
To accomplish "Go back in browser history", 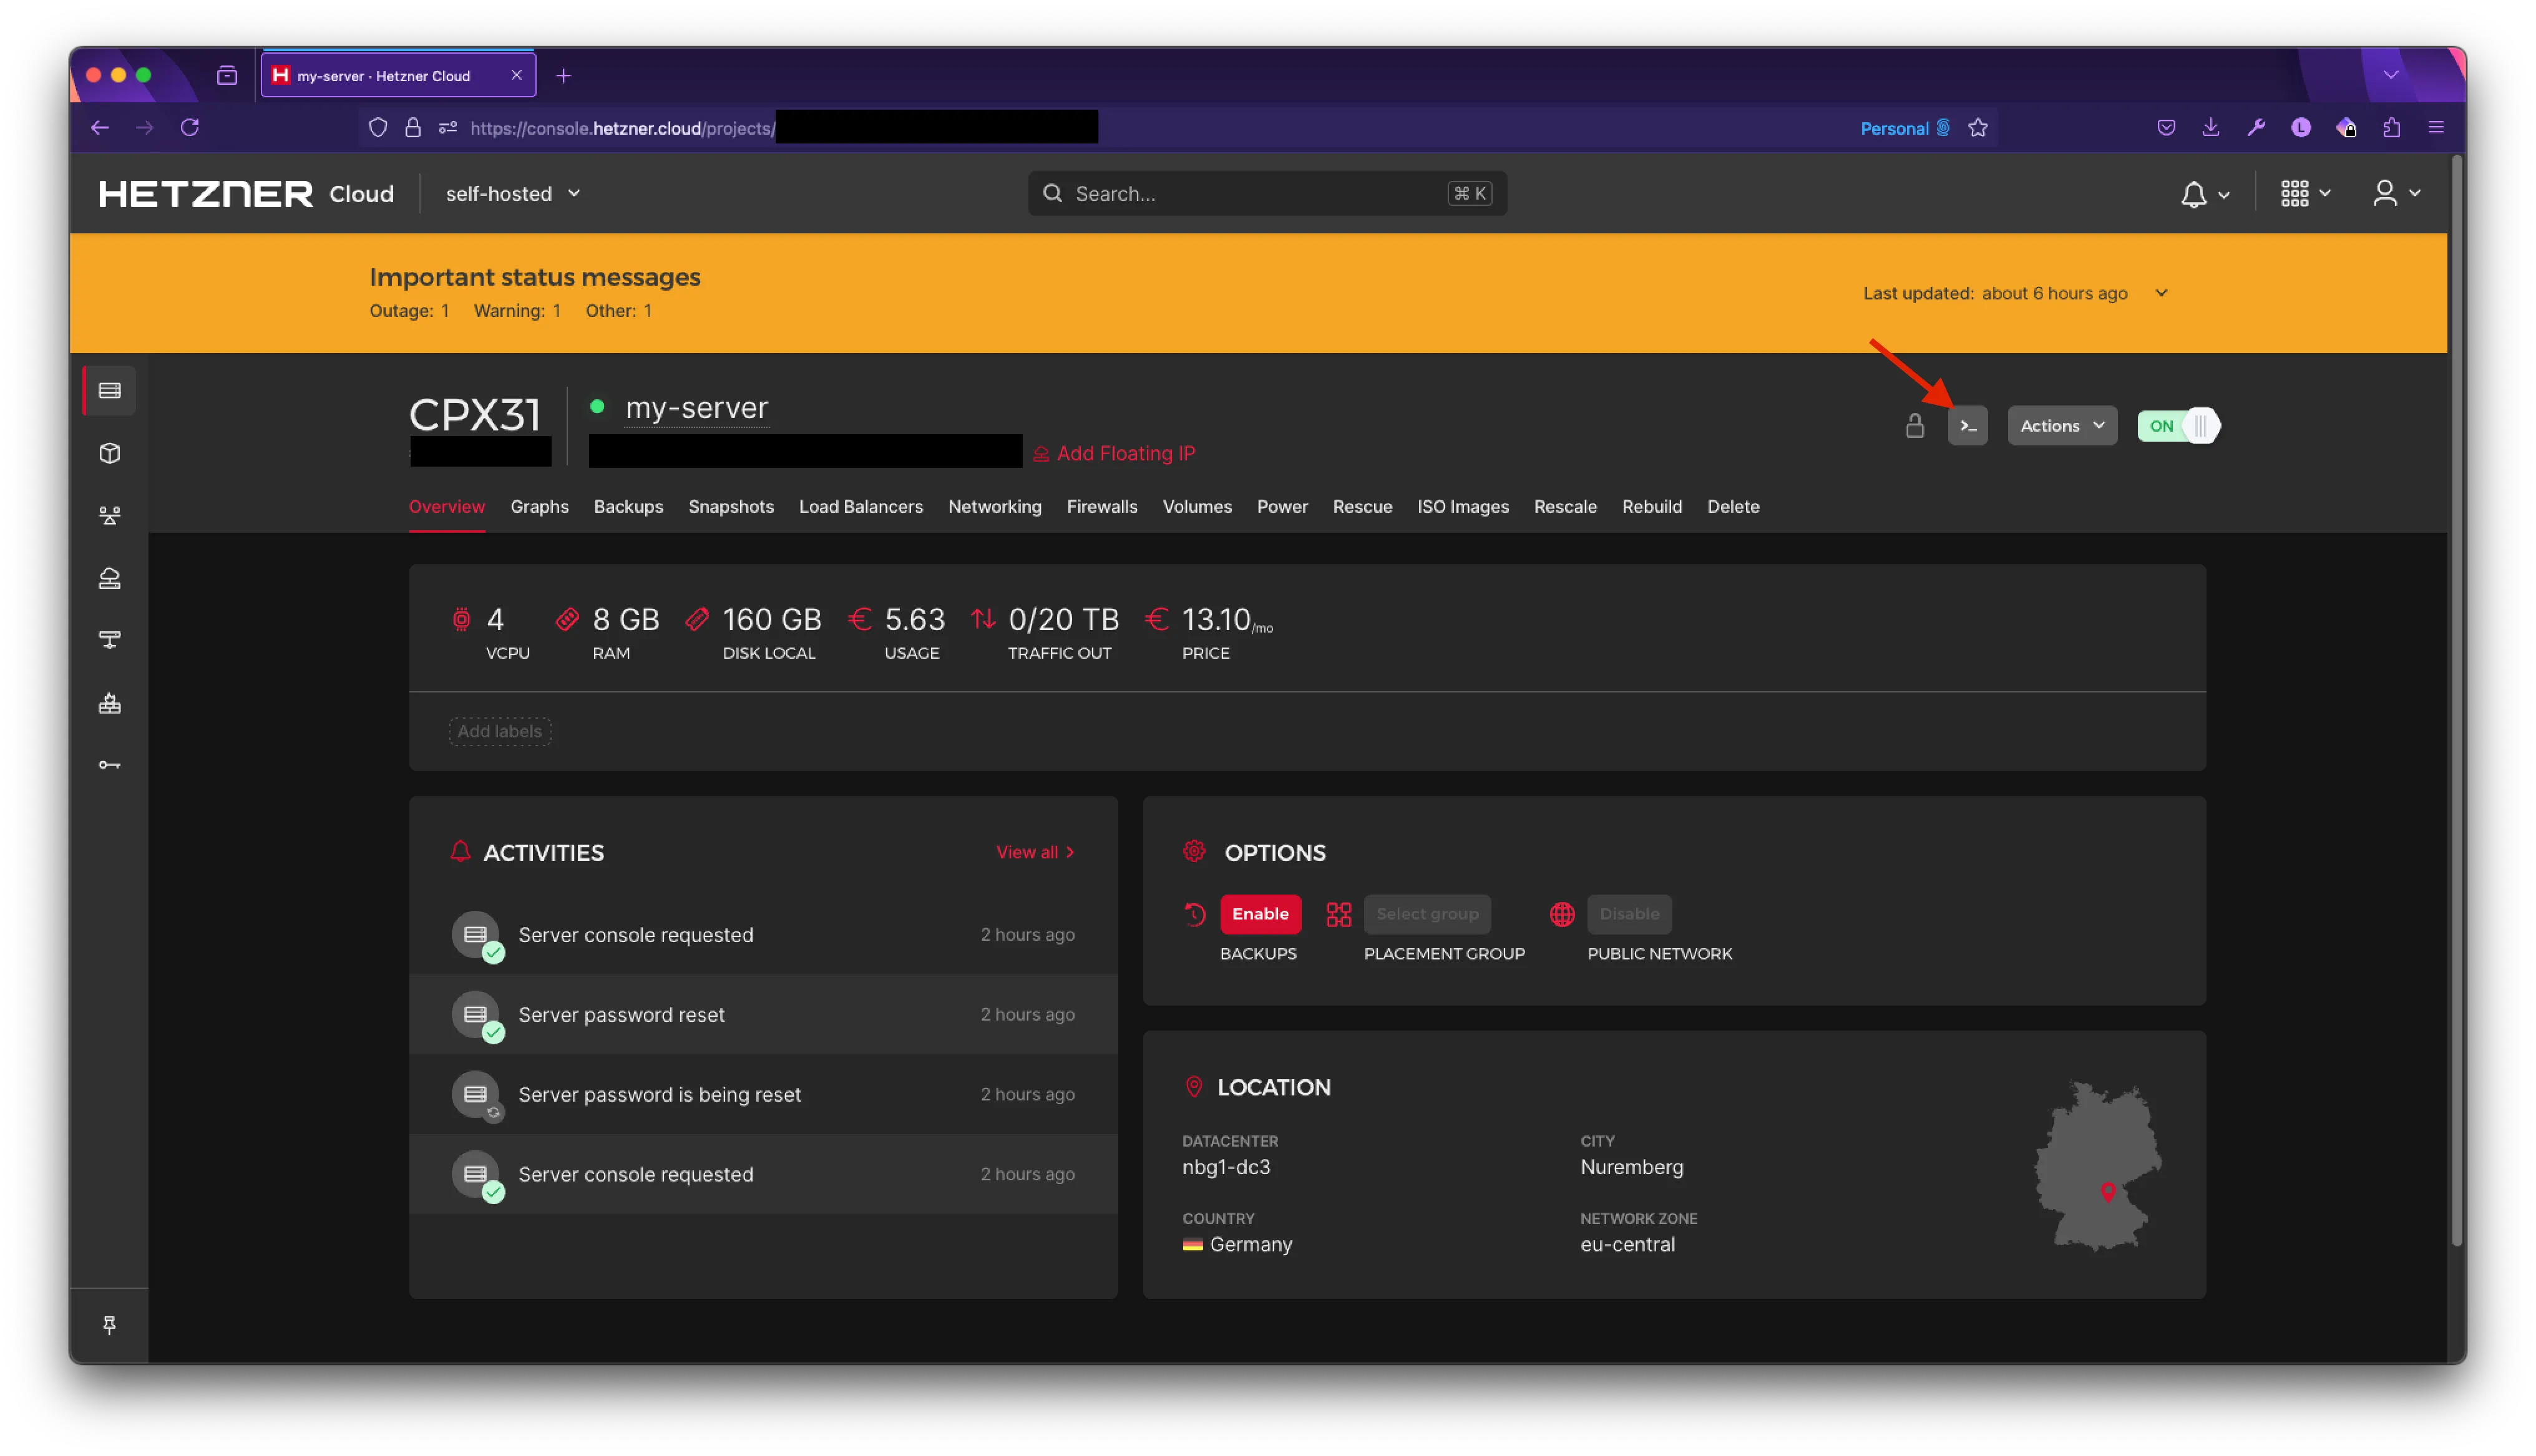I will 99,127.
